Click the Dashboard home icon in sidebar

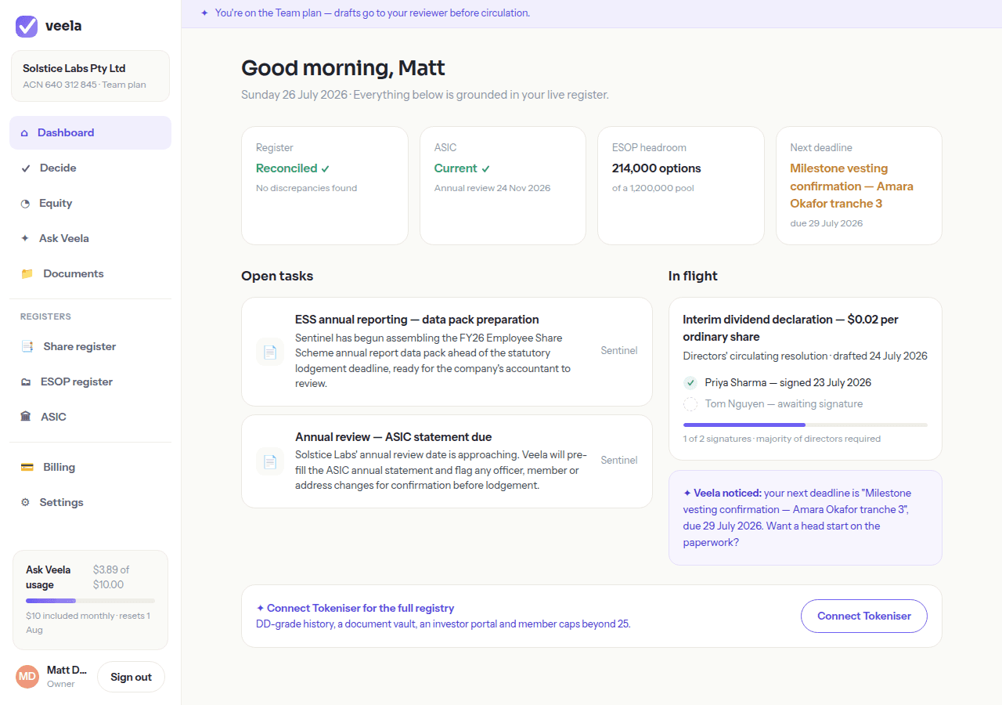(x=24, y=133)
